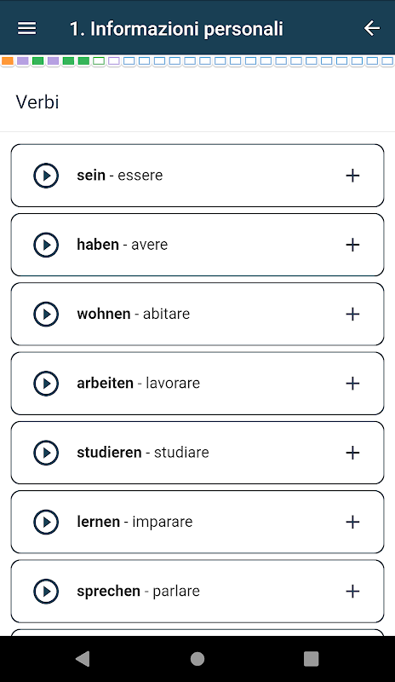Expand the haben - avere card
The width and height of the screenshot is (395, 682).
pyautogui.click(x=352, y=245)
